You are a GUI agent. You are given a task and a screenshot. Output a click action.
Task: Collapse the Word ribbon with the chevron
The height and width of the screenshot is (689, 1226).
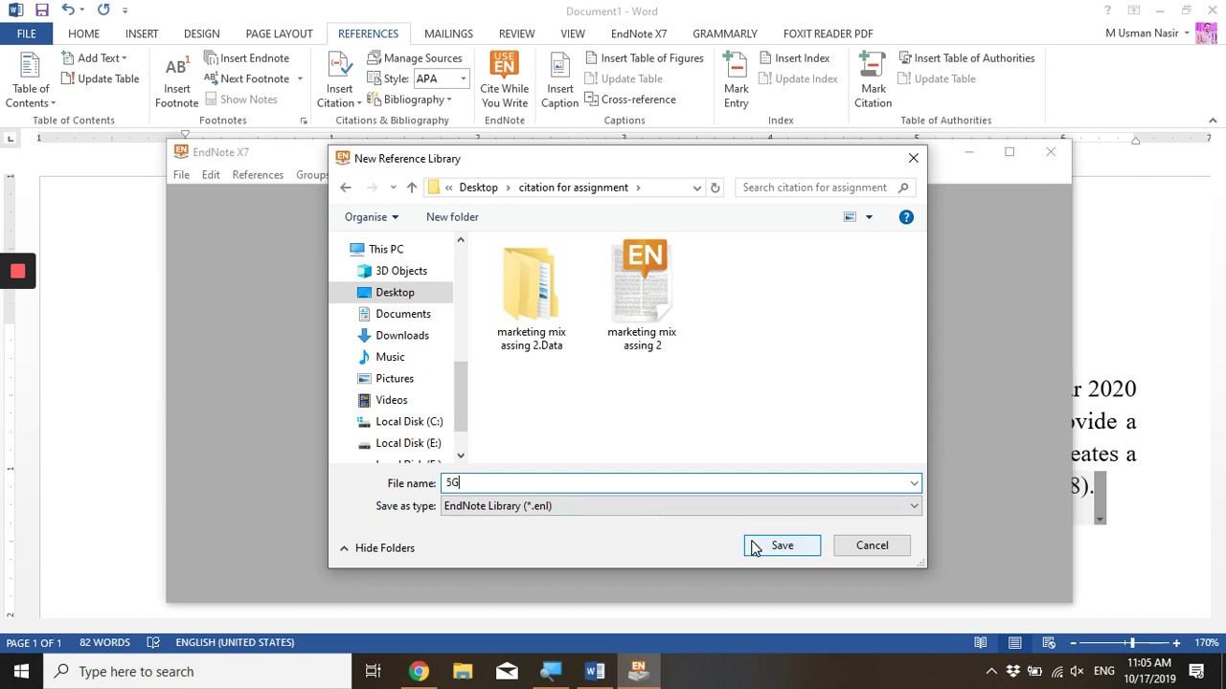click(1213, 121)
